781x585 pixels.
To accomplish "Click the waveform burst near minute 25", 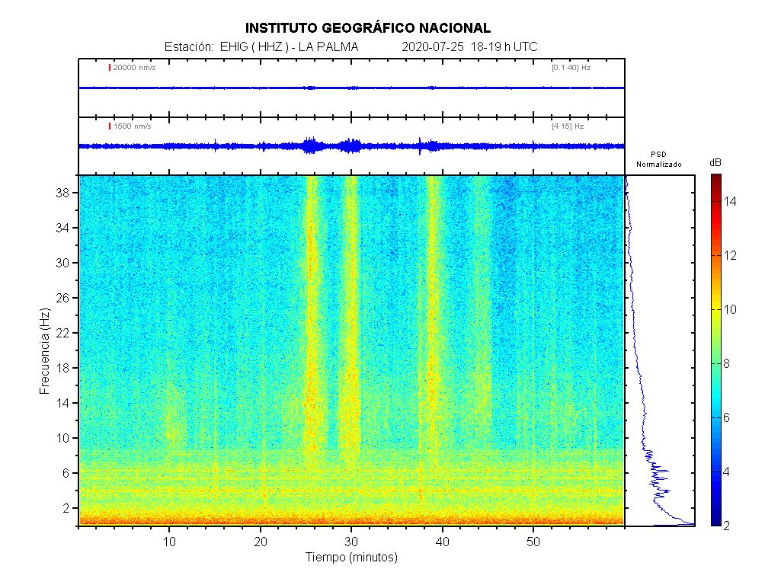I will click(312, 146).
